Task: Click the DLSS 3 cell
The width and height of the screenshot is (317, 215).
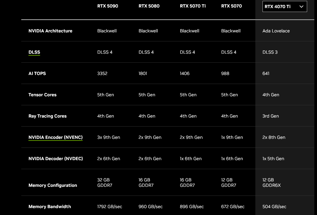Action: click(x=270, y=52)
